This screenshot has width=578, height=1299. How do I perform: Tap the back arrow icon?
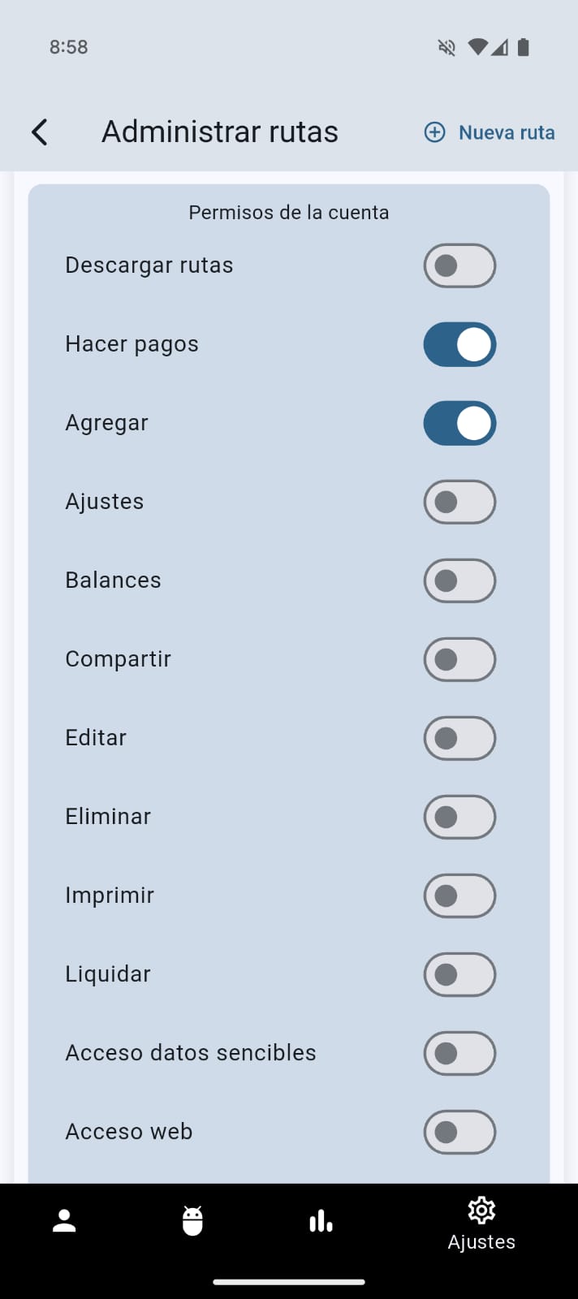[39, 132]
